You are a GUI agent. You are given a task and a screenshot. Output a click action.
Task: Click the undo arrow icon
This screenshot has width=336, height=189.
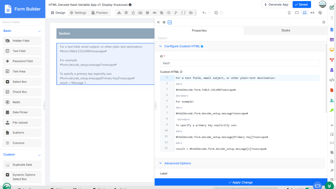(204, 13)
